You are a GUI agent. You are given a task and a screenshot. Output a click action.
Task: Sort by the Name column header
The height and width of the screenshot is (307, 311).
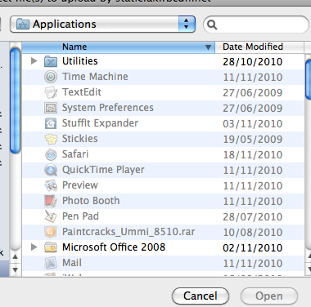coord(119,47)
